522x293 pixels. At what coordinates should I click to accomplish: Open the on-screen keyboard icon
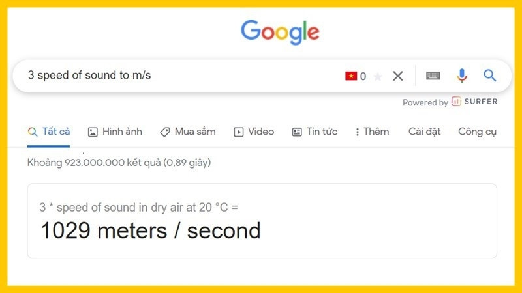[x=433, y=76]
